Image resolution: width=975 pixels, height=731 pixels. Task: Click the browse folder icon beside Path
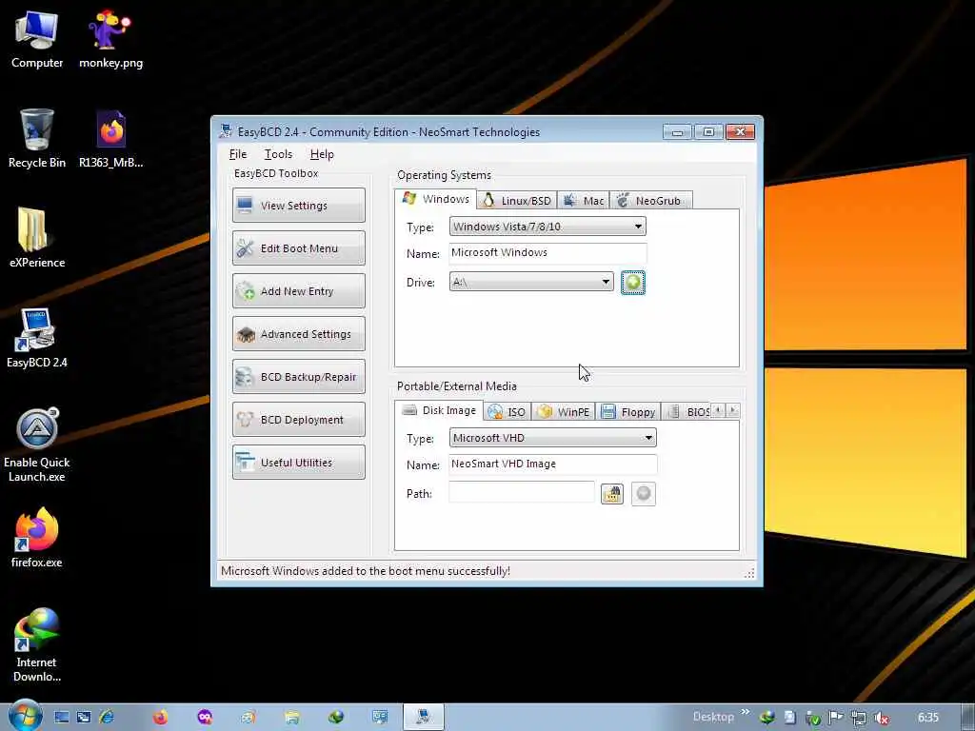612,494
